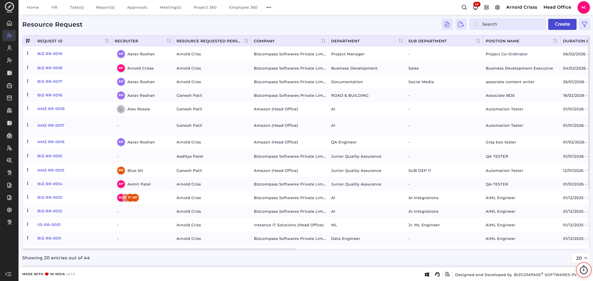Open settings gear icon in top bar
The width and height of the screenshot is (593, 281).
[497, 7]
